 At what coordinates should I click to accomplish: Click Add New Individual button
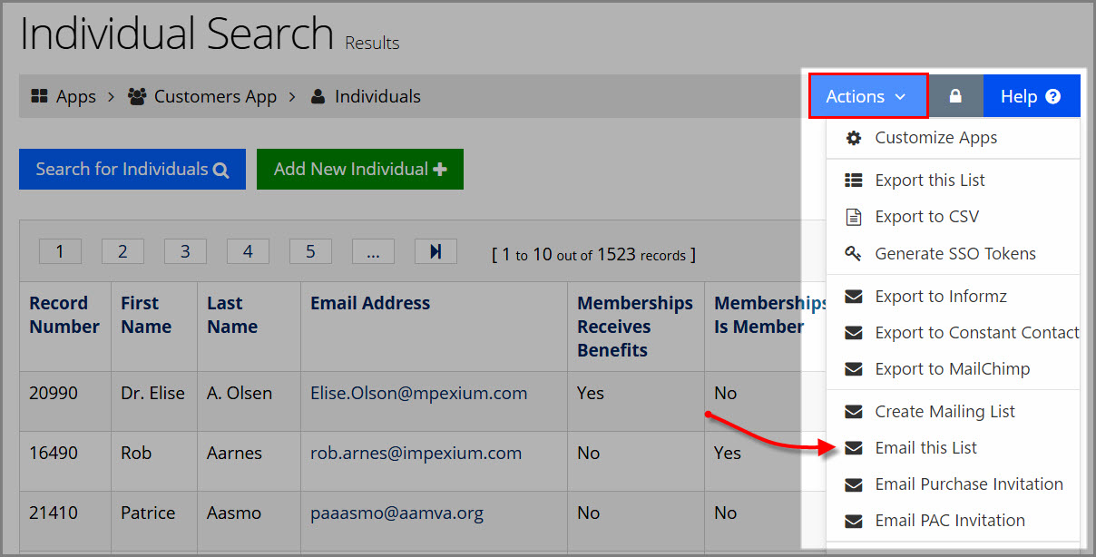coord(360,170)
